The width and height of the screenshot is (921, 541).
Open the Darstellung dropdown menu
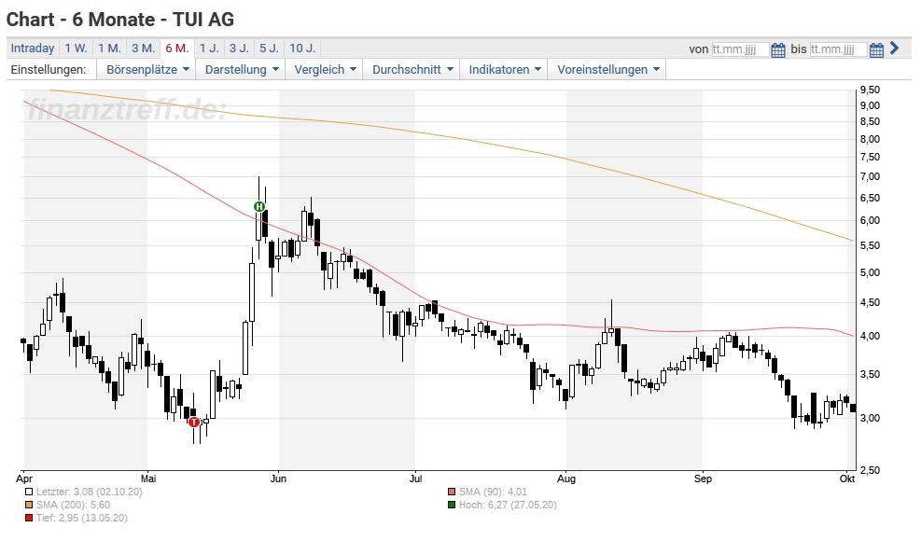241,69
